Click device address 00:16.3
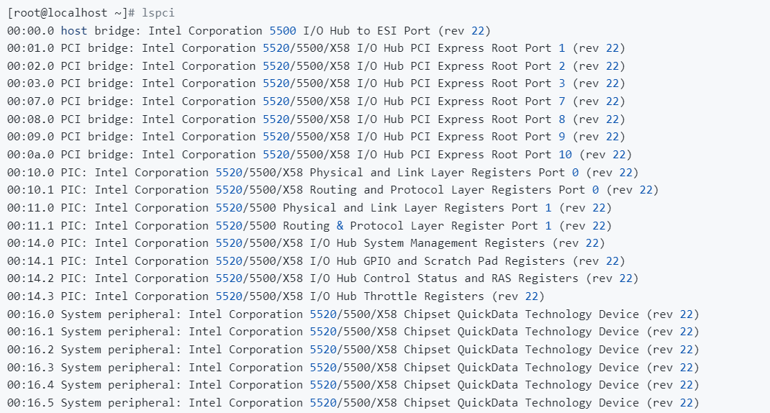Viewport: 770px width, 413px height. pos(30,367)
